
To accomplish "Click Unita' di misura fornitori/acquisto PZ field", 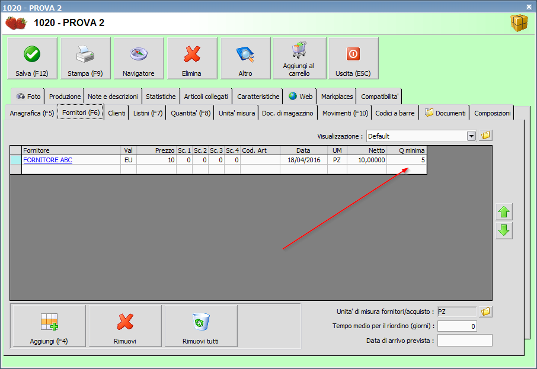I will coord(457,312).
